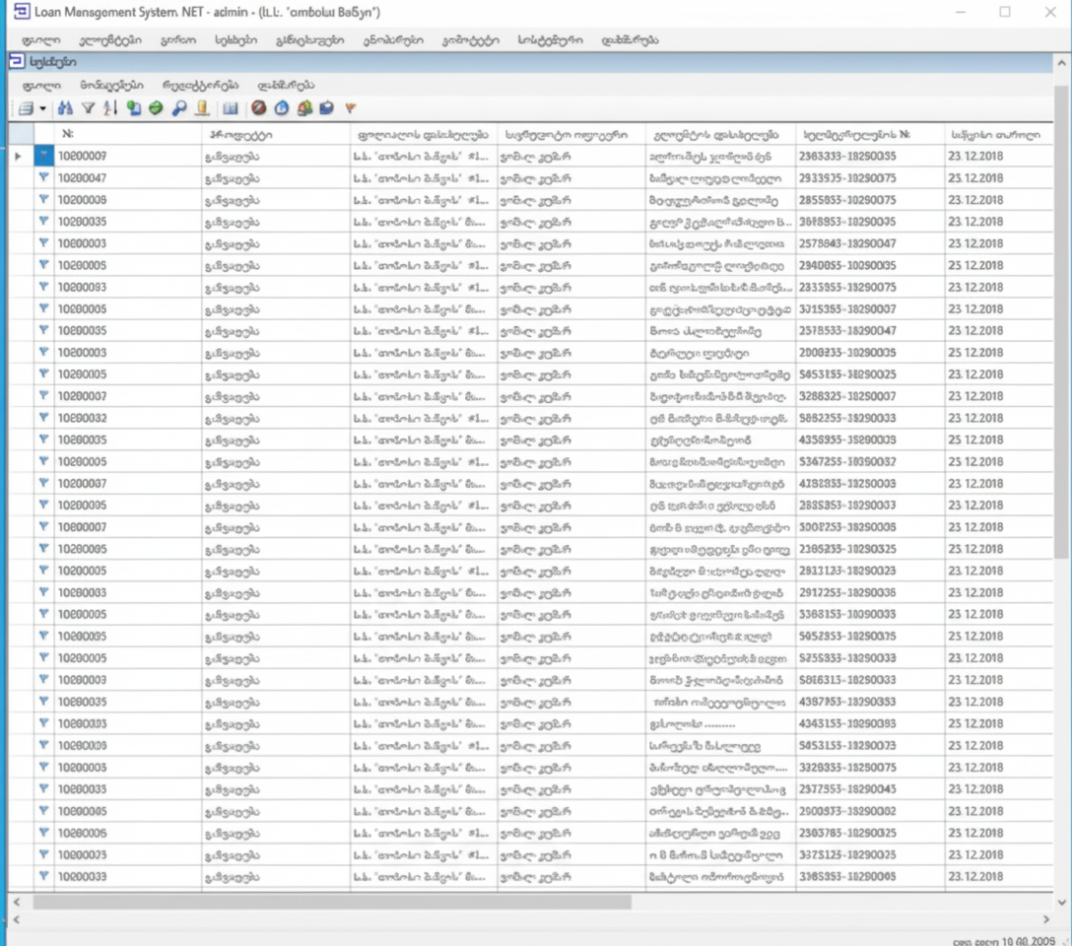Click the grid's top-left select-all corner cell
Image resolution: width=1072 pixels, height=946 pixels.
22,134
